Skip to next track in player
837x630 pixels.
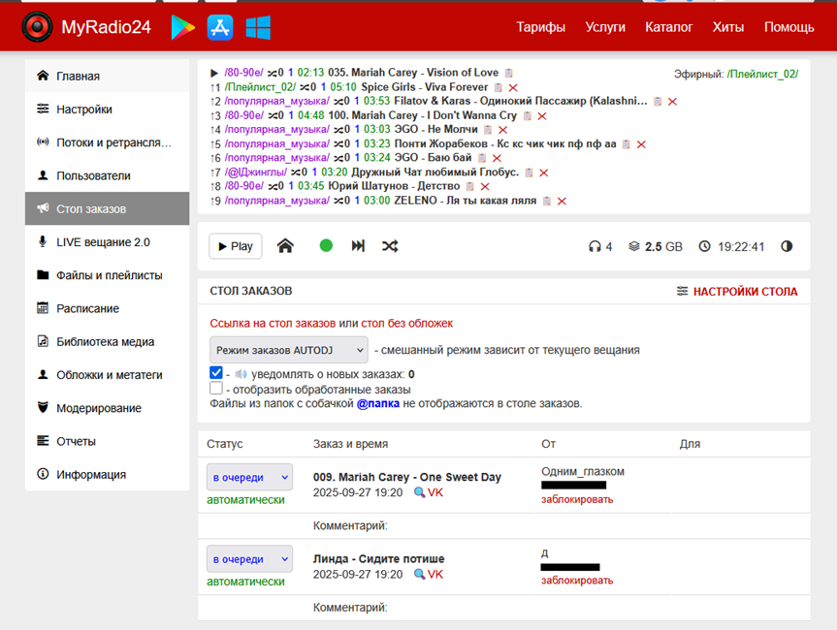tap(358, 246)
